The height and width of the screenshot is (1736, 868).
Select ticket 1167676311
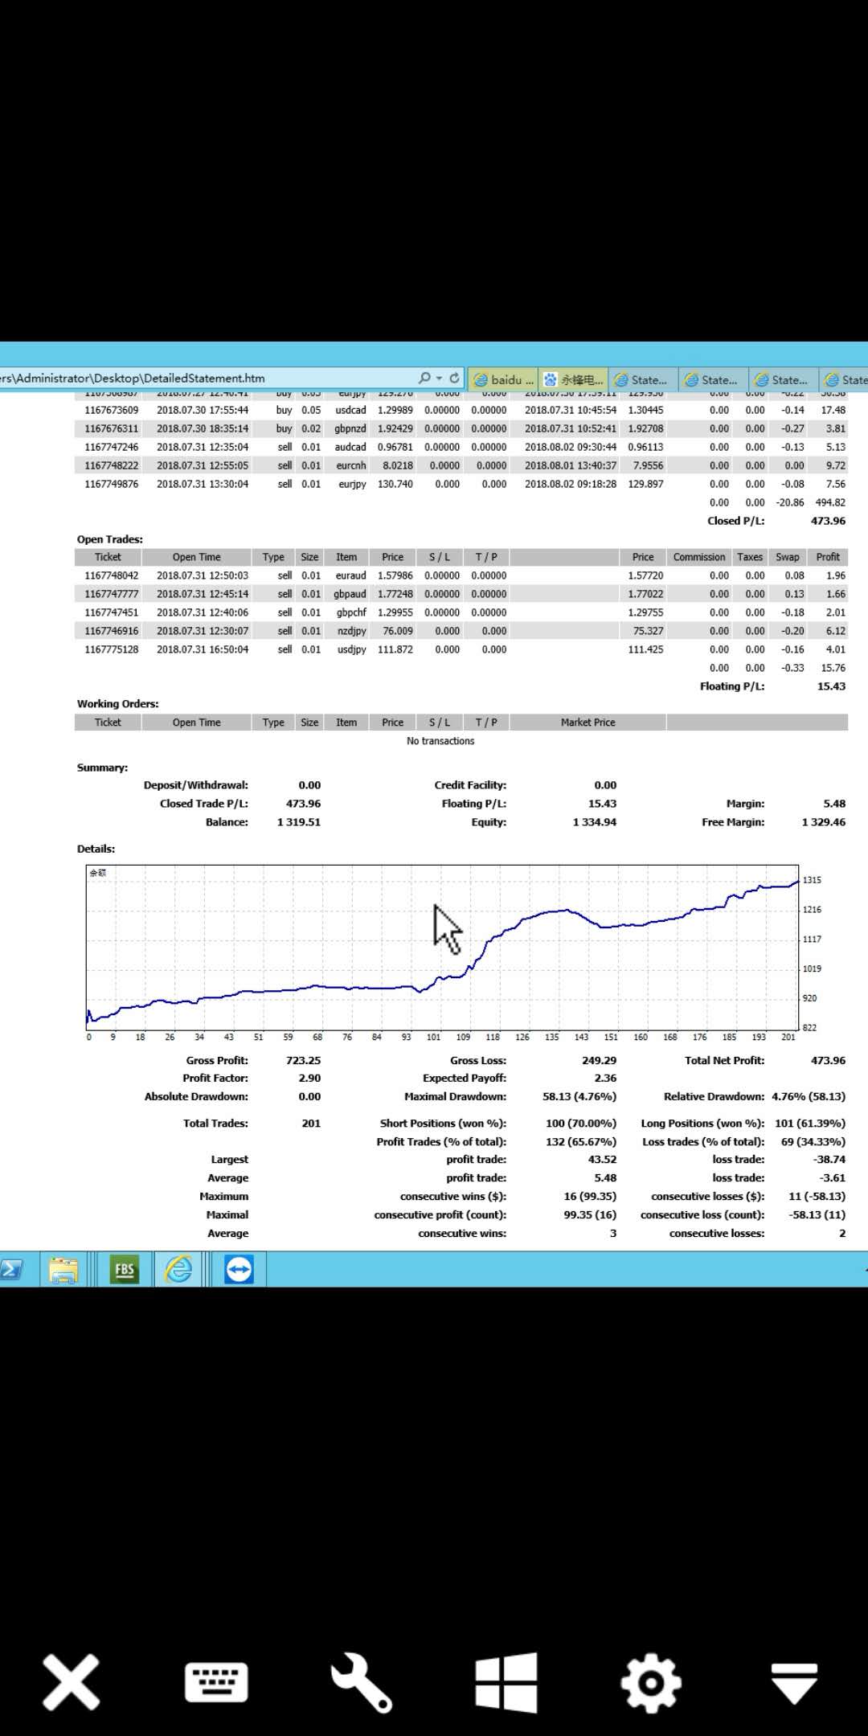(x=112, y=428)
